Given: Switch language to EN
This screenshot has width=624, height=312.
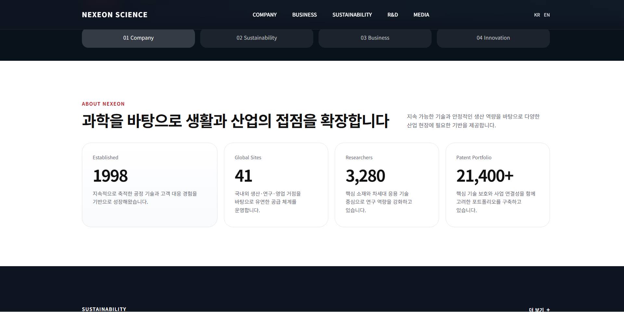Looking at the screenshot, I should (547, 15).
